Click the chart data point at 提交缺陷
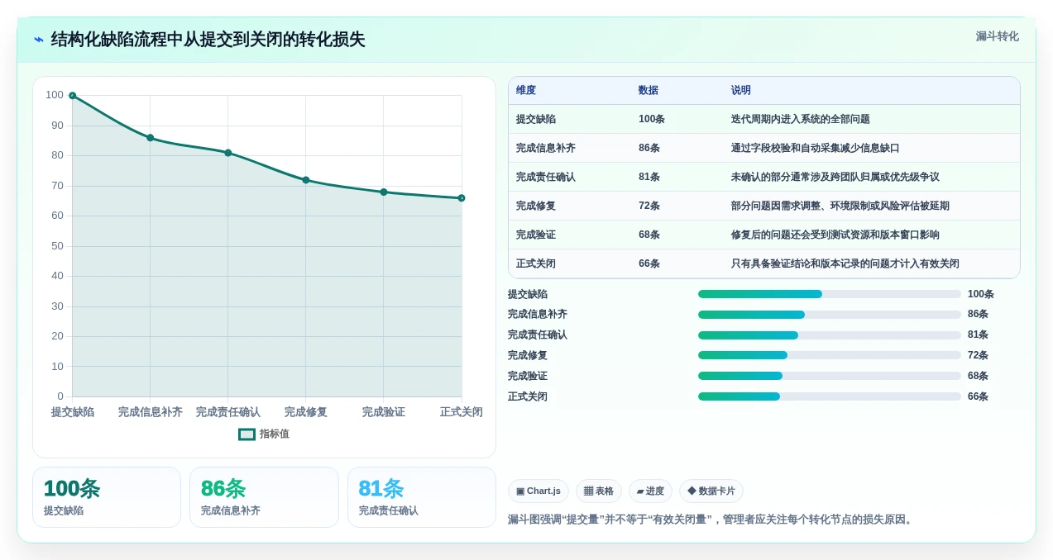 [x=73, y=96]
